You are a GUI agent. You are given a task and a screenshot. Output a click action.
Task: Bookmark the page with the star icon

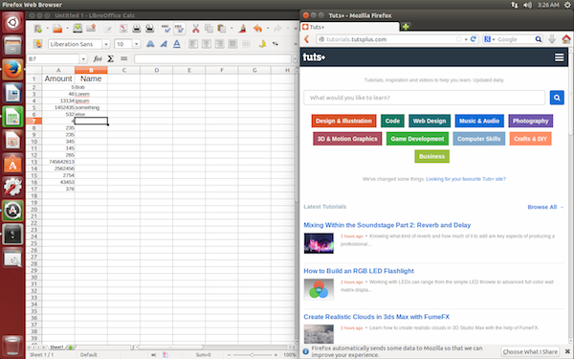pyautogui.click(x=458, y=39)
